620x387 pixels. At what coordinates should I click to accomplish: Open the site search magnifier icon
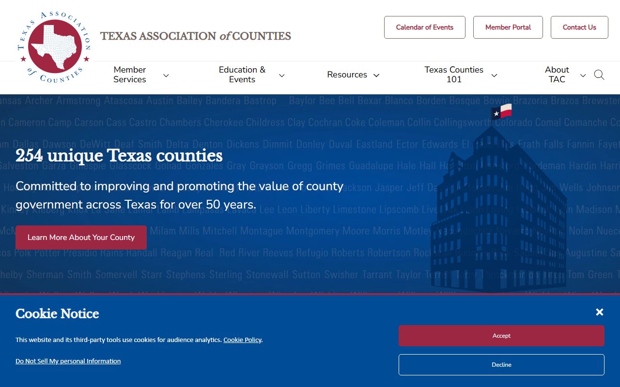pos(599,75)
